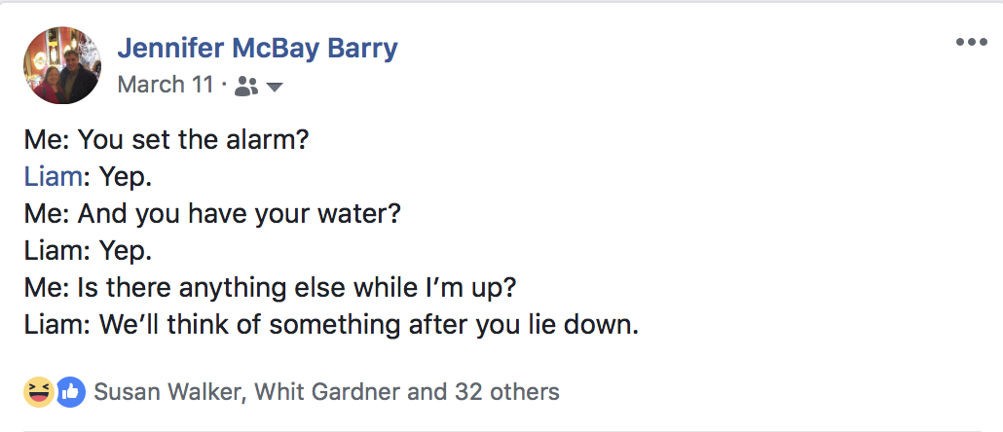Click the Haha reaction emoji icon
Screen dimensions: 1003x432
coord(38,392)
